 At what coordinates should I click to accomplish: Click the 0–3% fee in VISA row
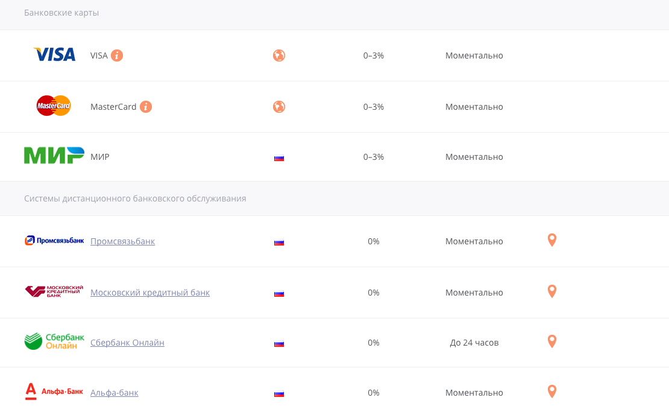coord(373,55)
